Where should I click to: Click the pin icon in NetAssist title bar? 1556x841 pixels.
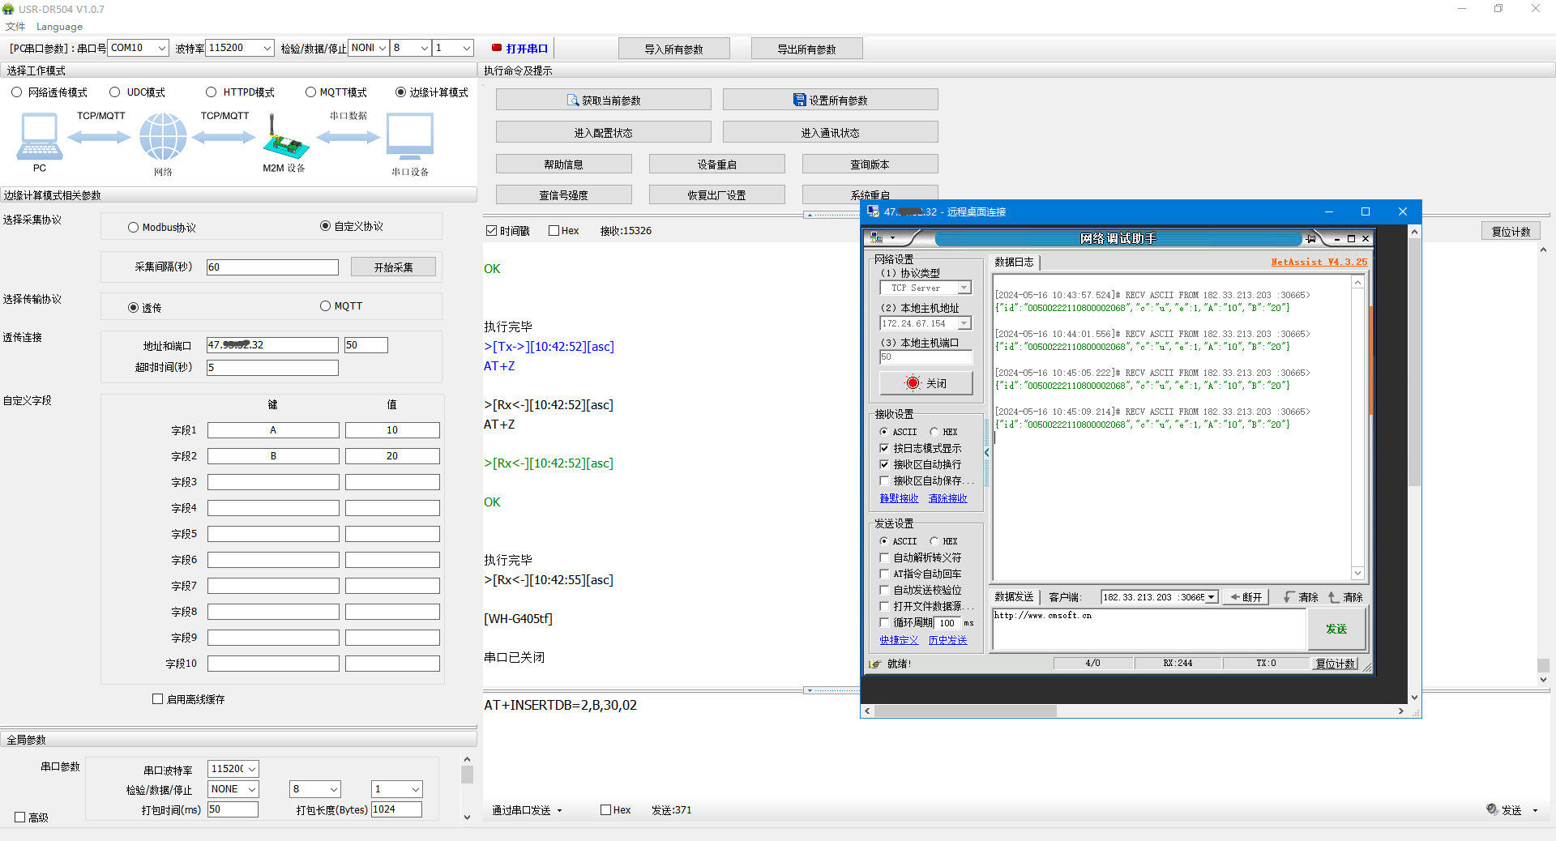click(x=1311, y=238)
